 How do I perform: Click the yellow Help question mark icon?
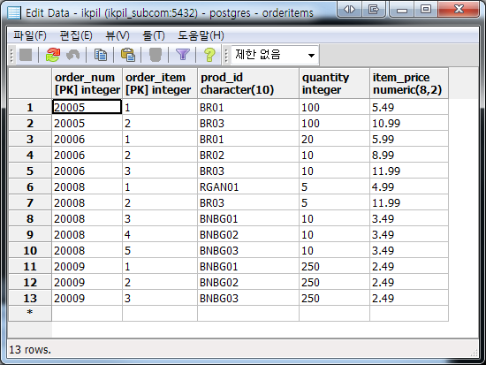[209, 55]
